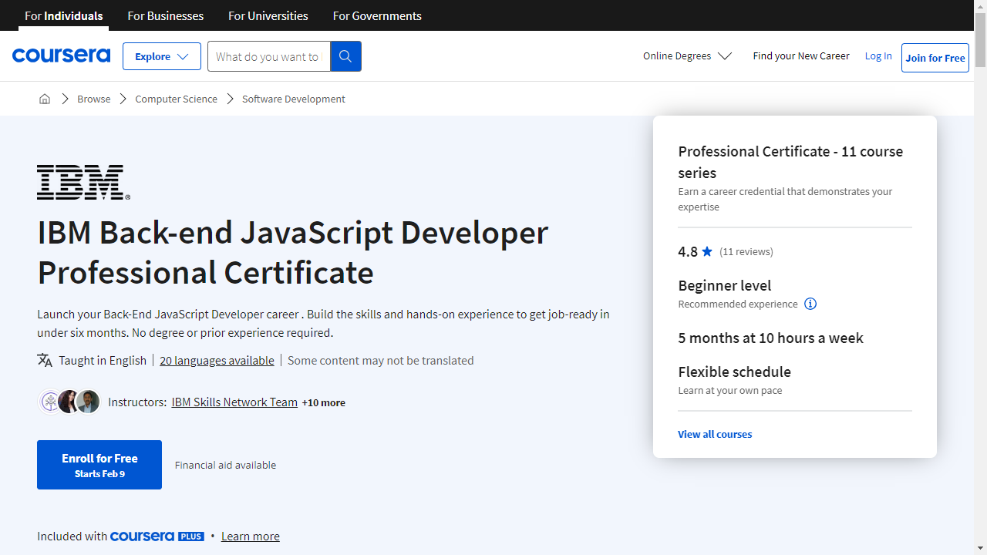Click the Coursera logo

[x=61, y=55]
